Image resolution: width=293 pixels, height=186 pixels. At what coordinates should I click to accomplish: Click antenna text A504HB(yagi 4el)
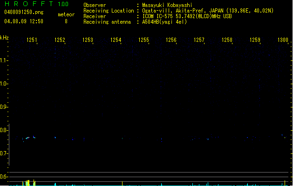coord(164,22)
